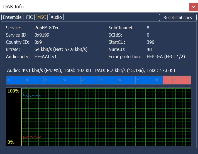Viewport: 198px width, 154px height.
Task: Click the StartCU value 390
Action: 150,42
